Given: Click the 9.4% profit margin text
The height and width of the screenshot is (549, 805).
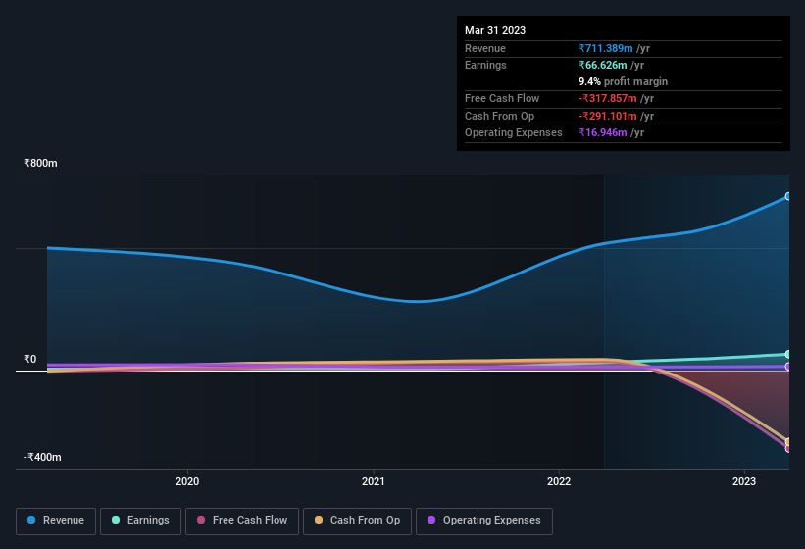Looking at the screenshot, I should tap(623, 81).
